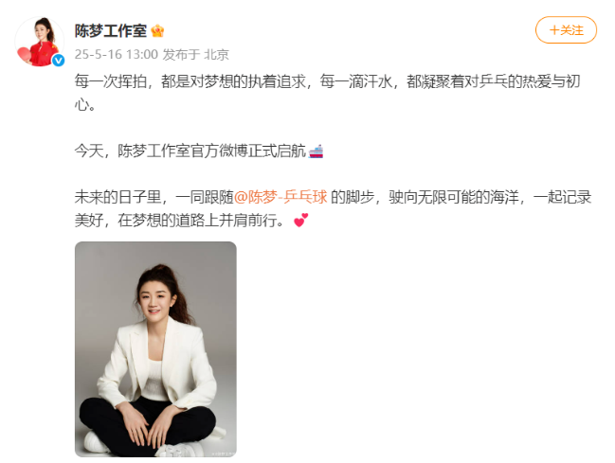Click the text 驶向无限可能的海洋

(454, 197)
